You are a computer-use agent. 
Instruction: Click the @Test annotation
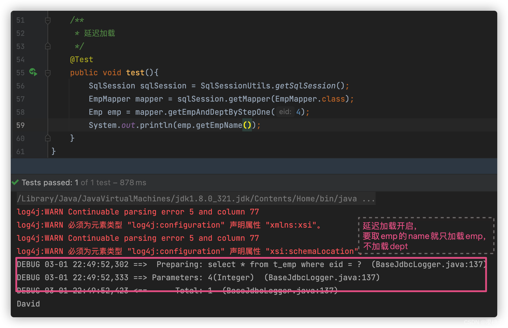[82, 59]
